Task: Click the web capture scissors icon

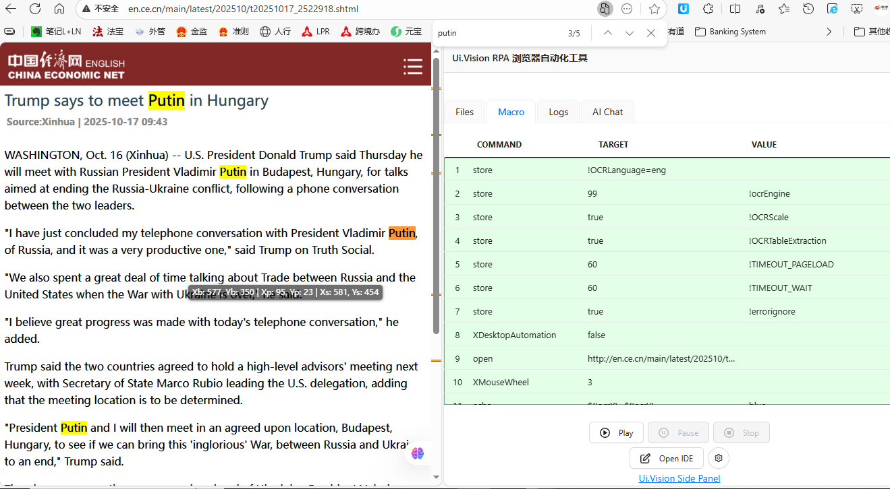Action: [x=857, y=9]
